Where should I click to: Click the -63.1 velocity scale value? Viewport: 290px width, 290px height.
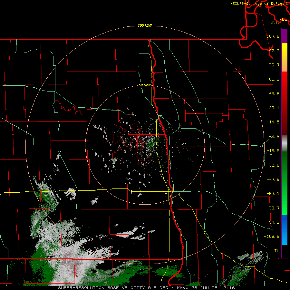[x=273, y=194]
